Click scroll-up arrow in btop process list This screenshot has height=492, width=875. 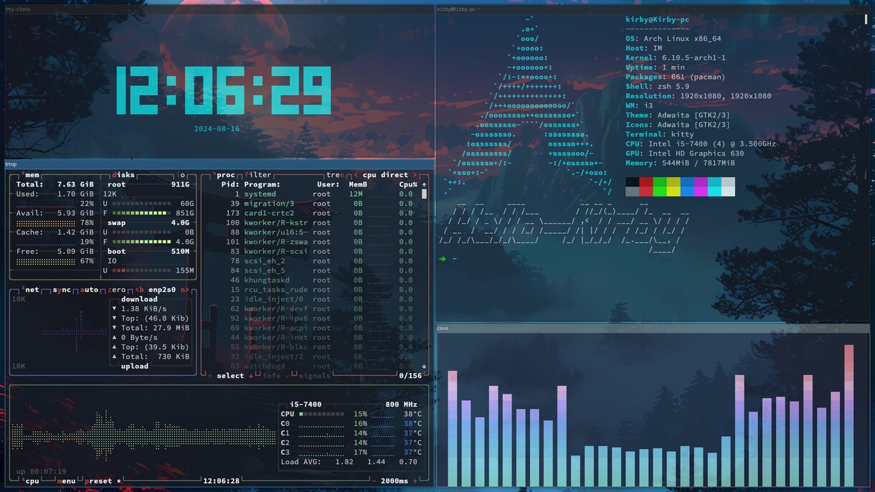424,184
